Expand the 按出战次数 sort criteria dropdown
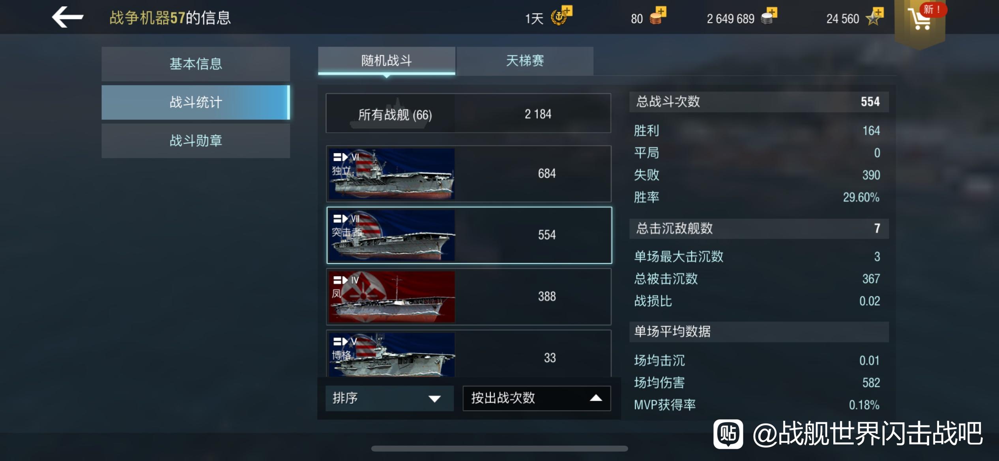 (x=537, y=398)
